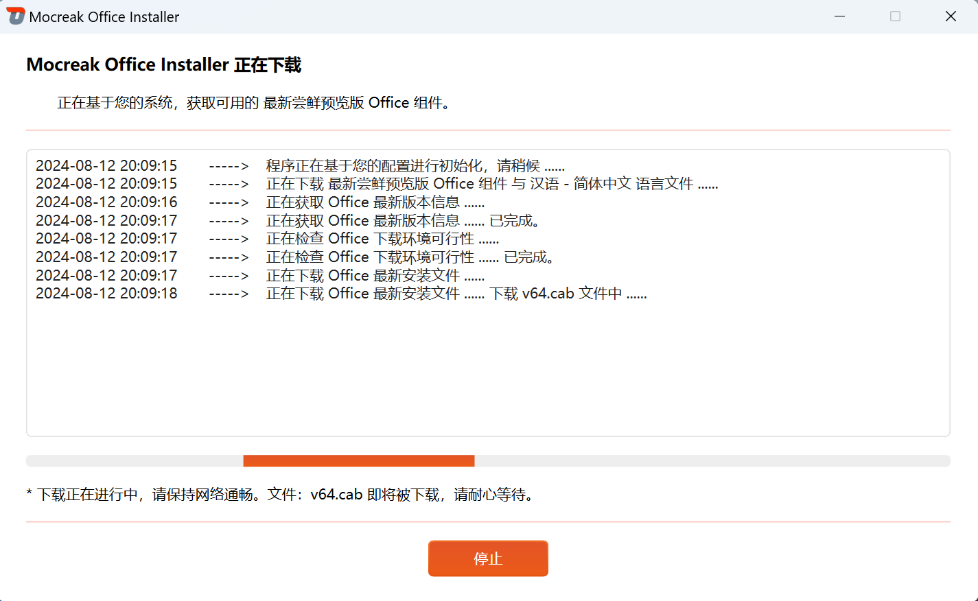Select the log line 程序正在基于您的配置进行初始化
This screenshot has height=601, width=978.
point(415,166)
